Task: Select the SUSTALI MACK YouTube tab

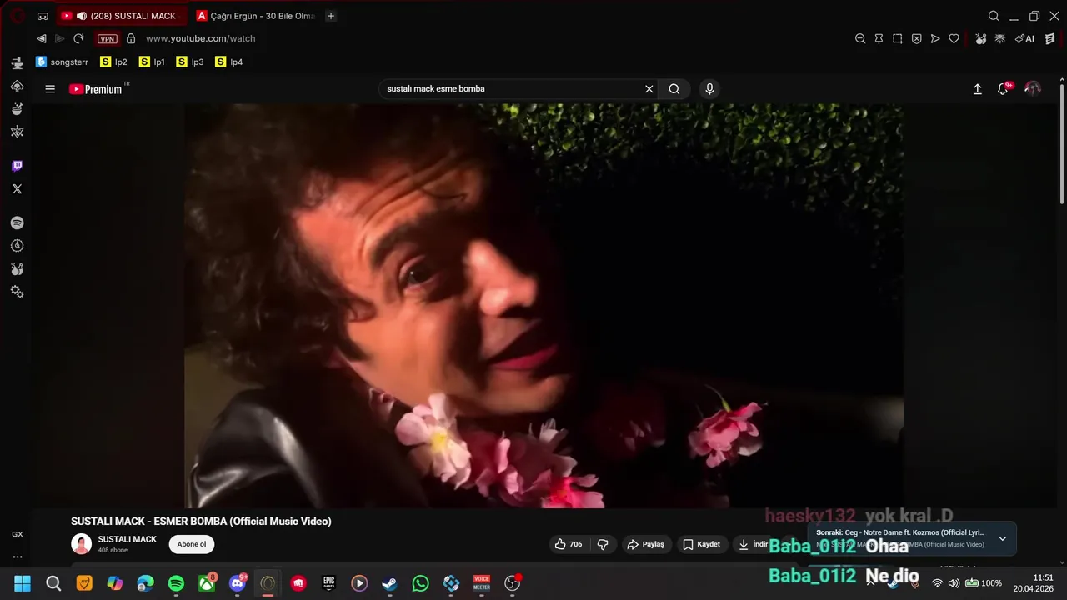Action: tap(123, 16)
